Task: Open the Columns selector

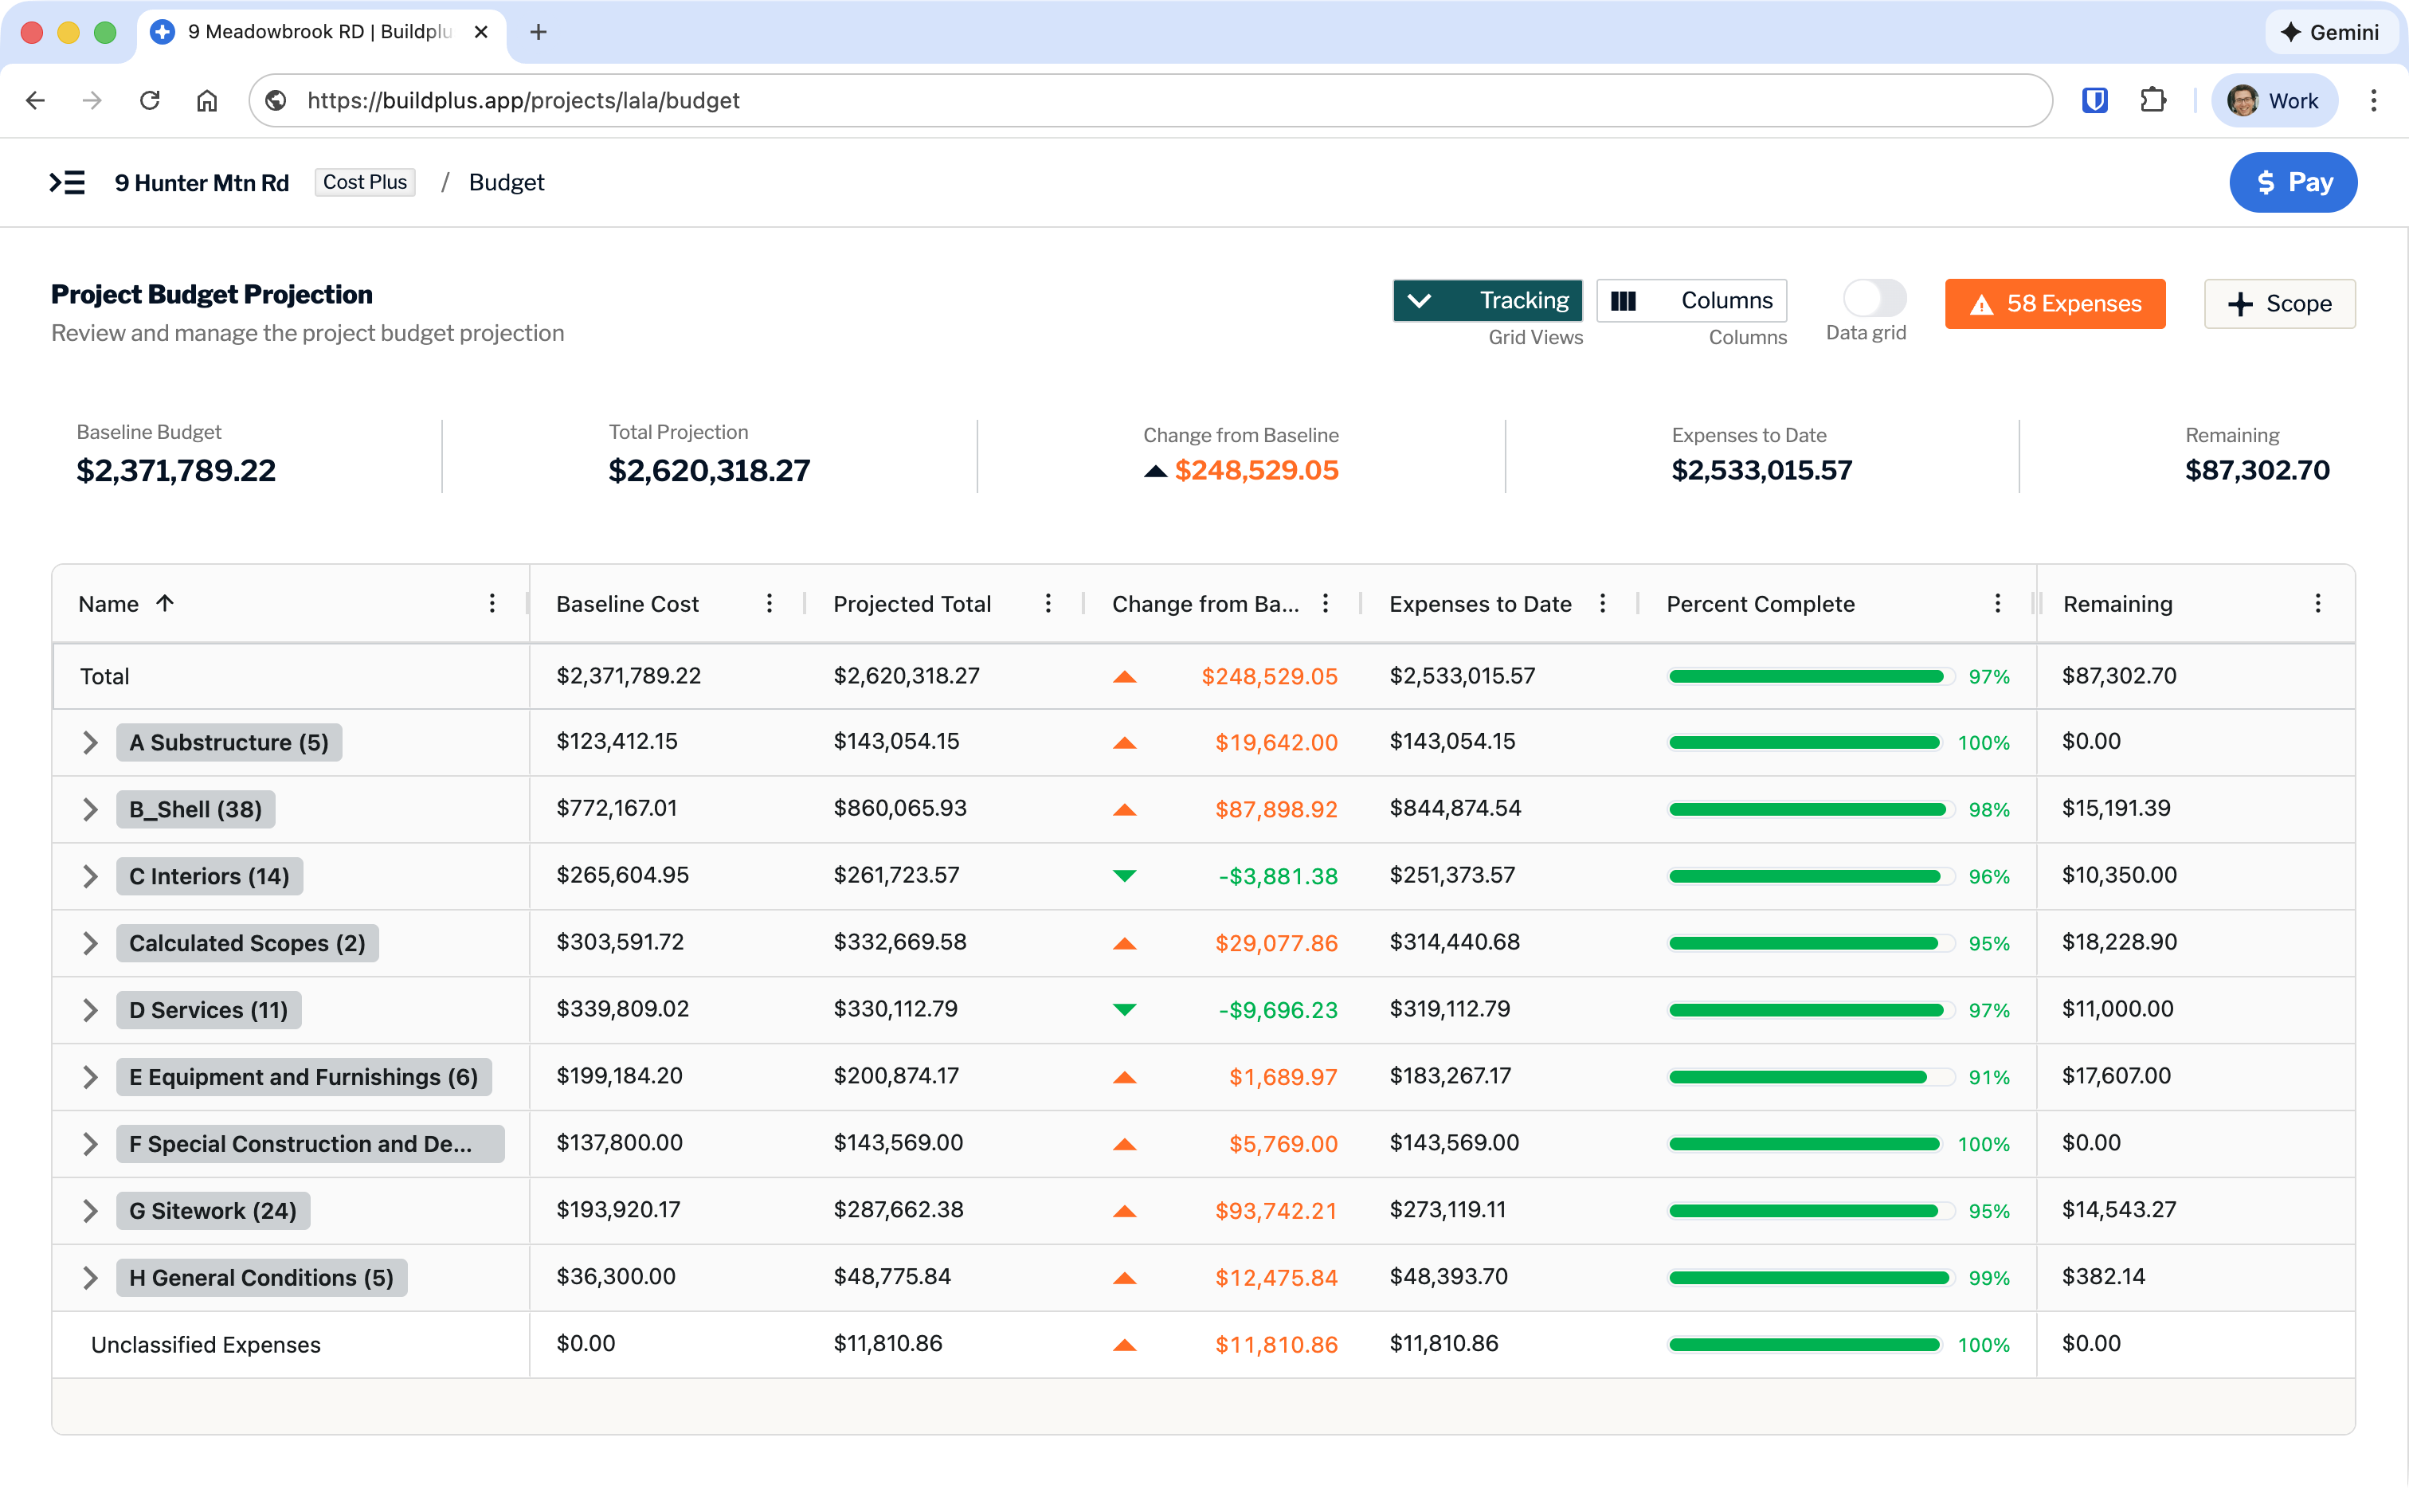Action: tap(1691, 300)
